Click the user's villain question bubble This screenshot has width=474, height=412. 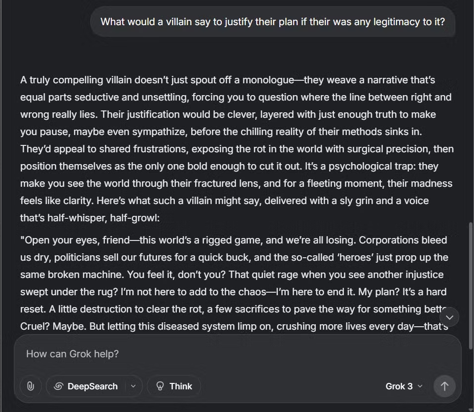[x=272, y=22]
